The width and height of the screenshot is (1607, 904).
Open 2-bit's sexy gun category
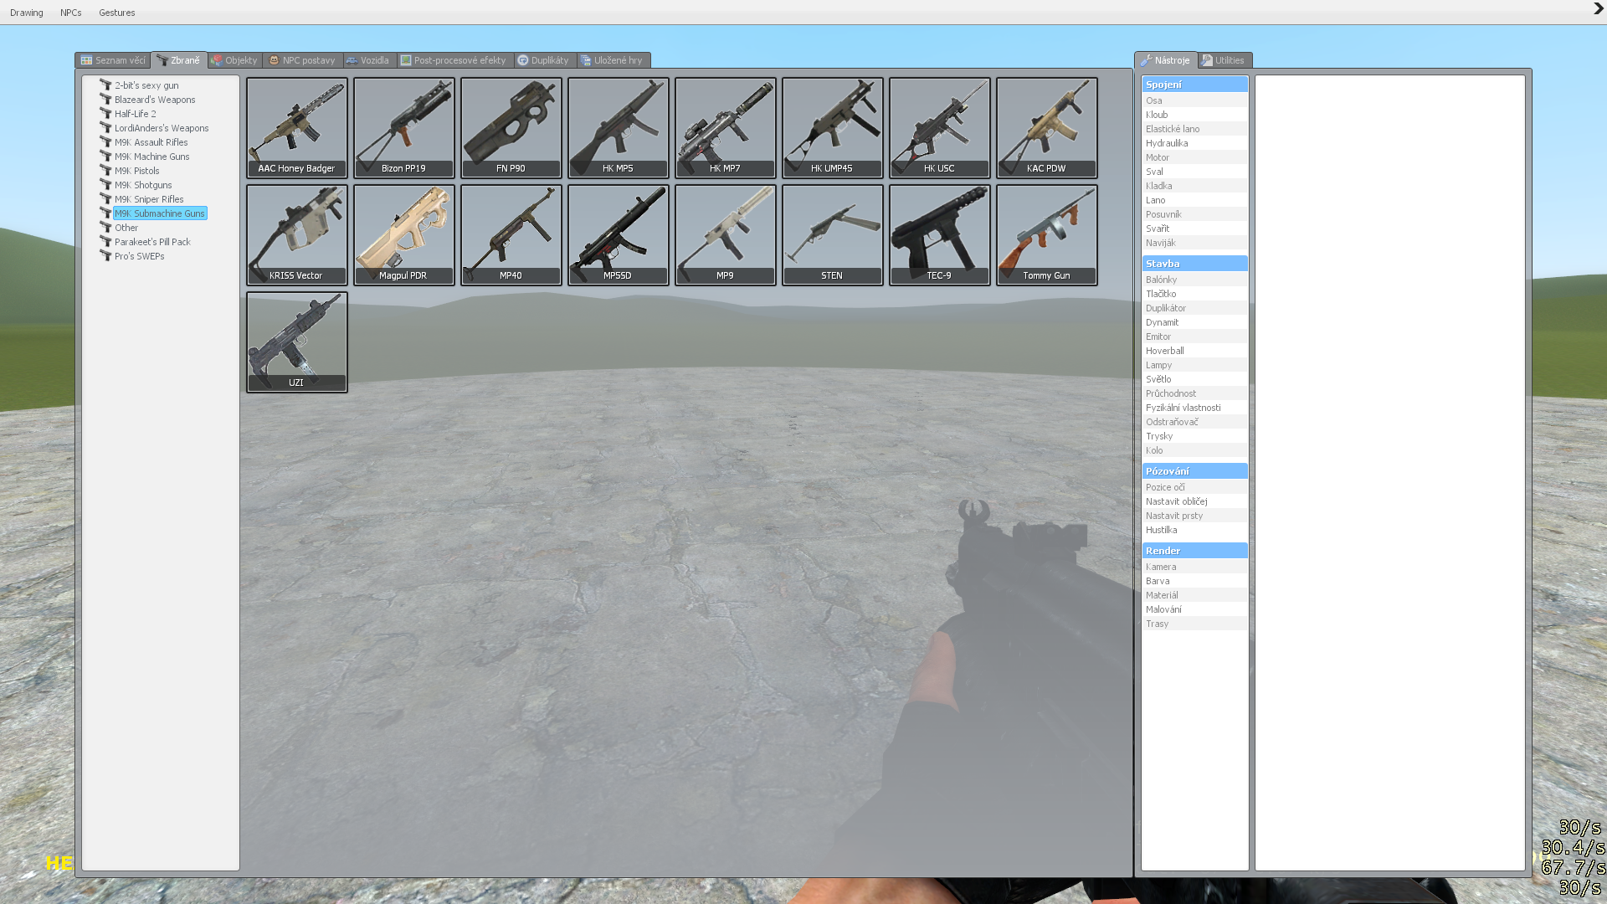pos(146,85)
